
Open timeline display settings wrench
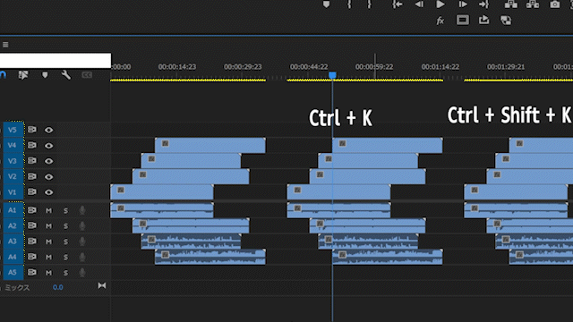[x=65, y=75]
